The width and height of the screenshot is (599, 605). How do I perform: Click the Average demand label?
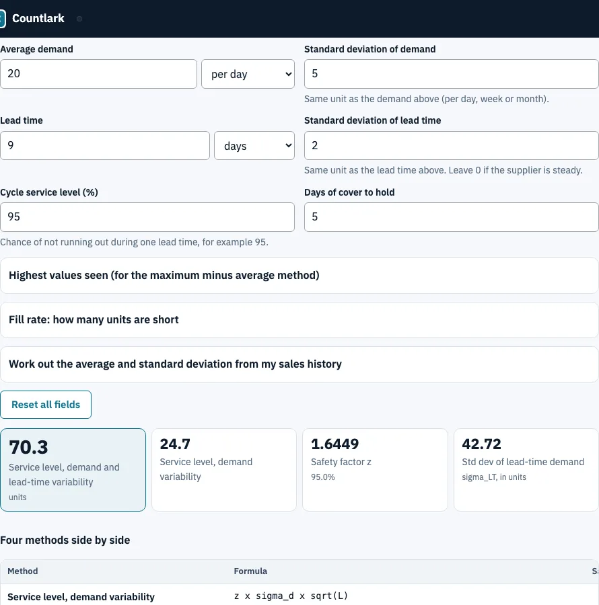(x=37, y=49)
